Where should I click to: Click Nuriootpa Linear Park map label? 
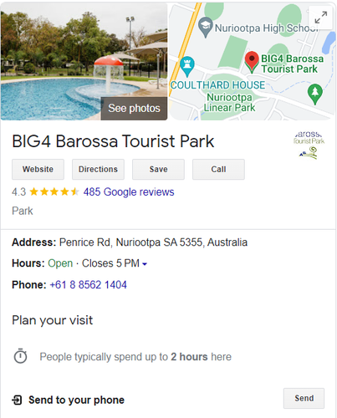point(229,102)
